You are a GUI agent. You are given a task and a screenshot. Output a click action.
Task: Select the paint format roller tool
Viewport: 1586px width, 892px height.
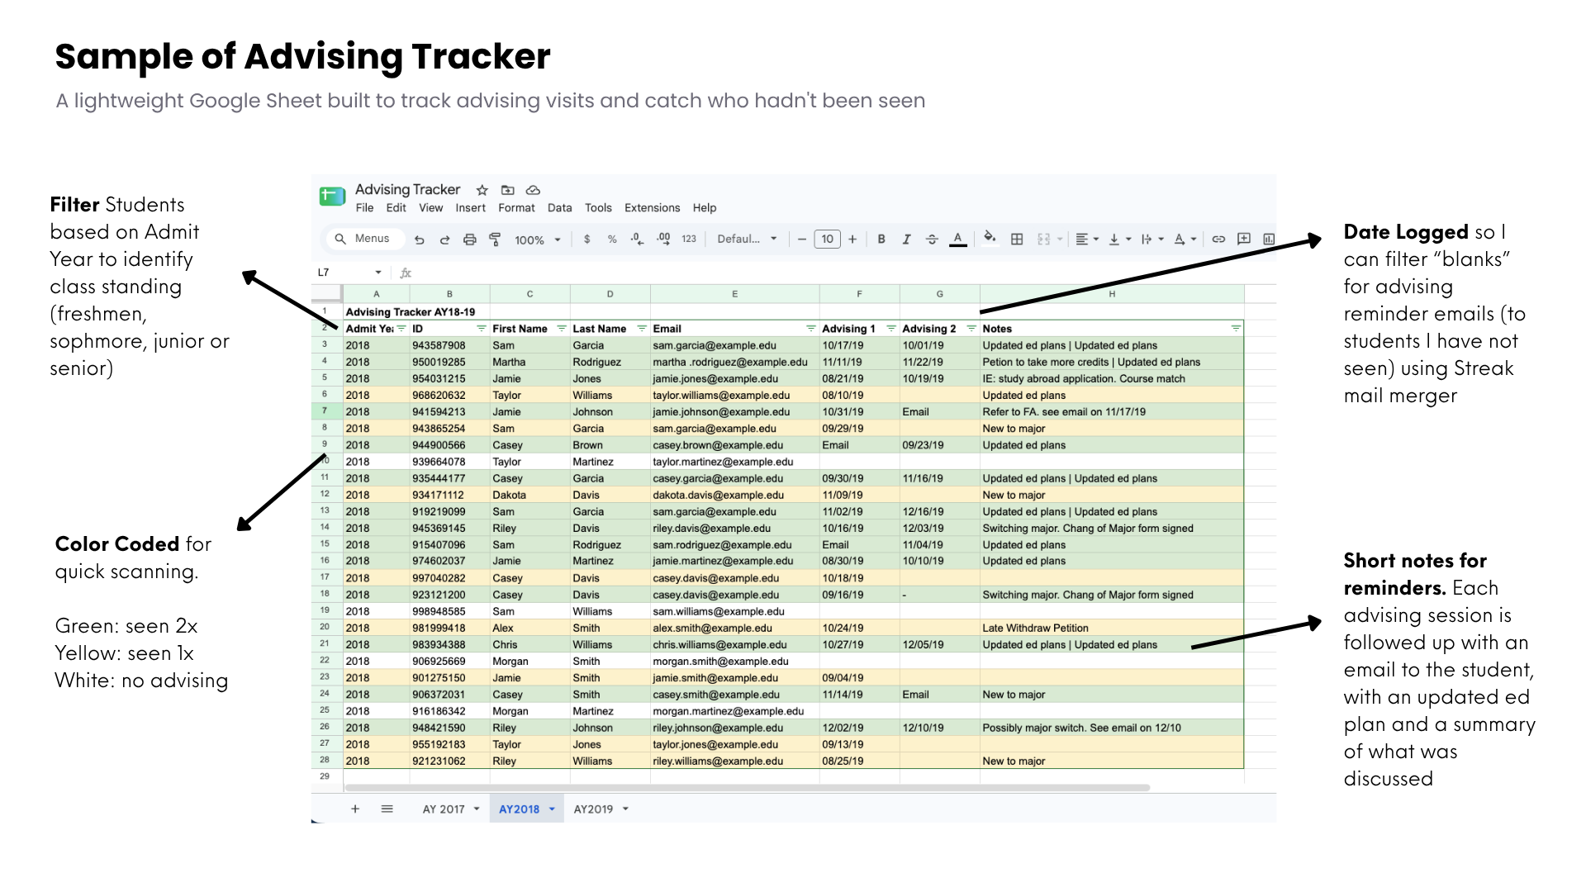(495, 240)
